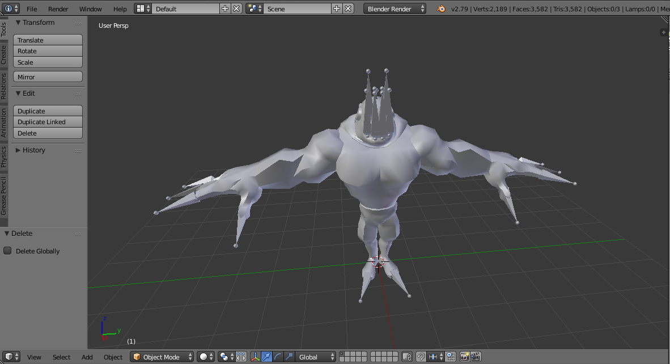Screen dimensions: 670x364
Task: Open the Help menu
Action: tap(120, 9)
